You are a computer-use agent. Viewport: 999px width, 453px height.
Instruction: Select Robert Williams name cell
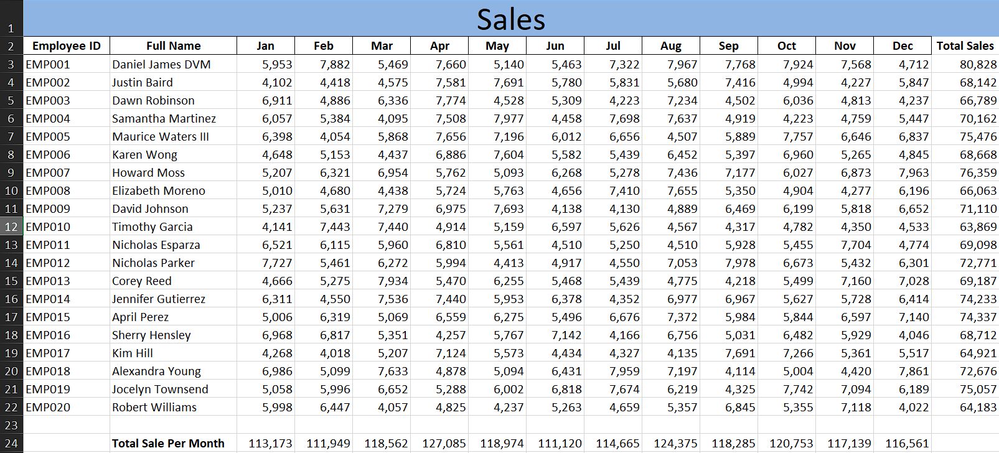click(154, 407)
